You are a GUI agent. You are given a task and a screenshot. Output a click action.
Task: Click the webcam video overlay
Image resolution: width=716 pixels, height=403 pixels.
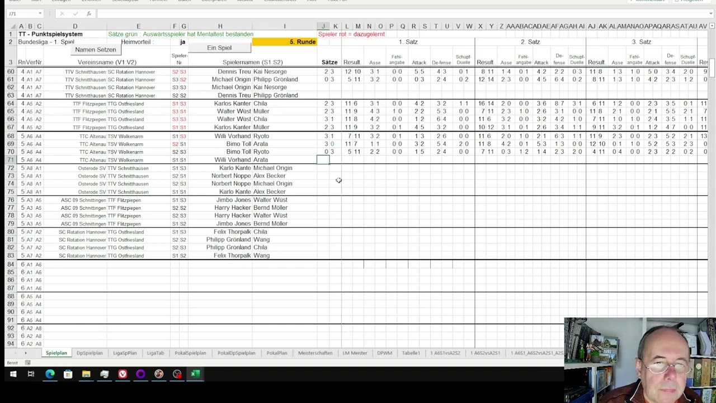click(x=640, y=360)
